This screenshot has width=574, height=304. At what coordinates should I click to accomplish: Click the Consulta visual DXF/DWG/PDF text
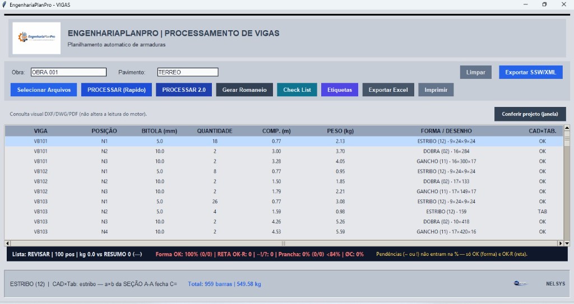coord(78,114)
